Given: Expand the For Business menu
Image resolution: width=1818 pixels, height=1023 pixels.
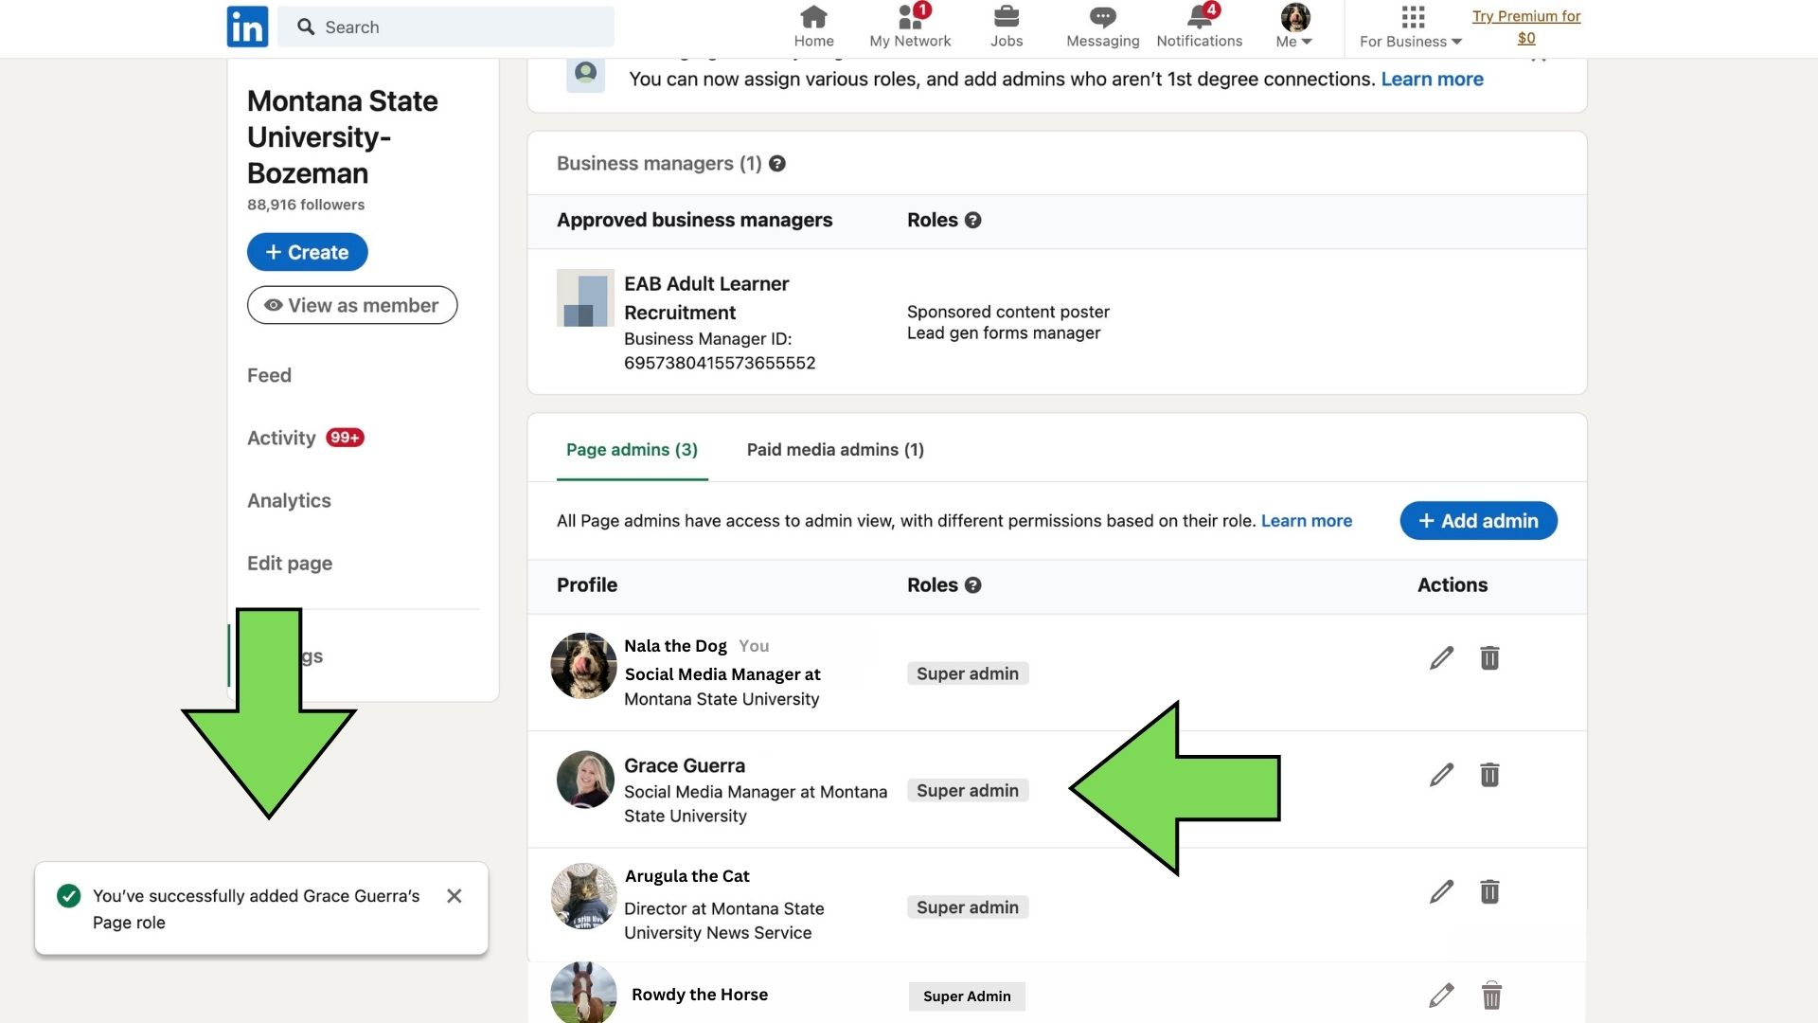Looking at the screenshot, I should coord(1411,27).
